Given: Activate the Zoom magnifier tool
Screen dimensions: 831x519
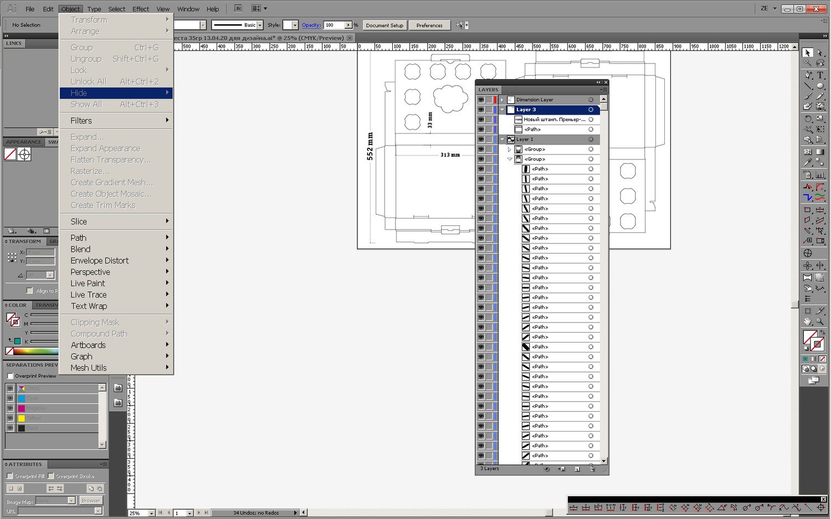Looking at the screenshot, I should pyautogui.click(x=820, y=321).
